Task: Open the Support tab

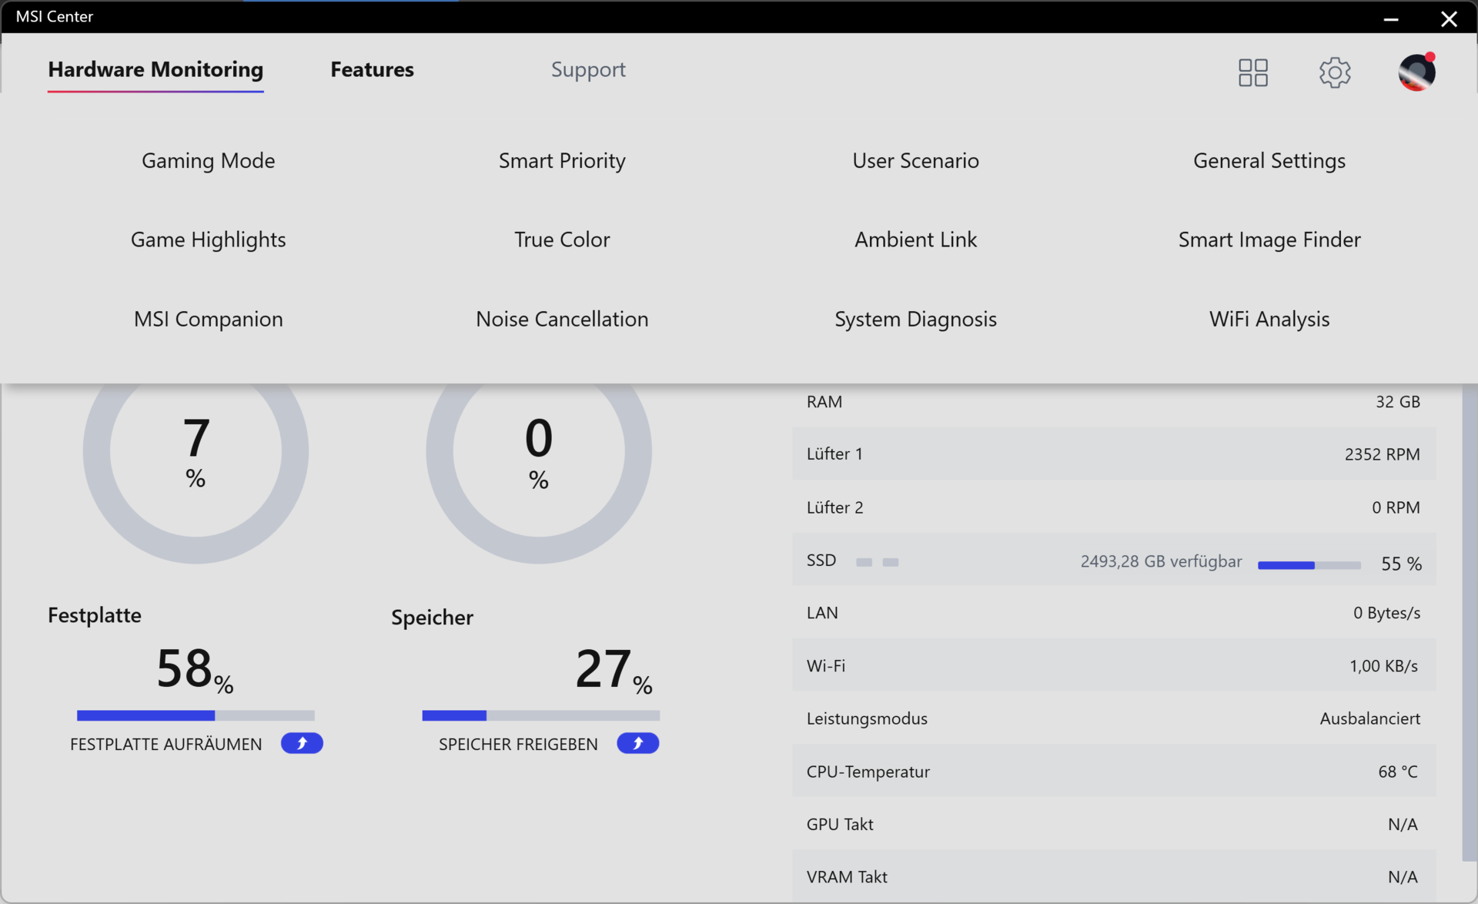Action: [588, 69]
